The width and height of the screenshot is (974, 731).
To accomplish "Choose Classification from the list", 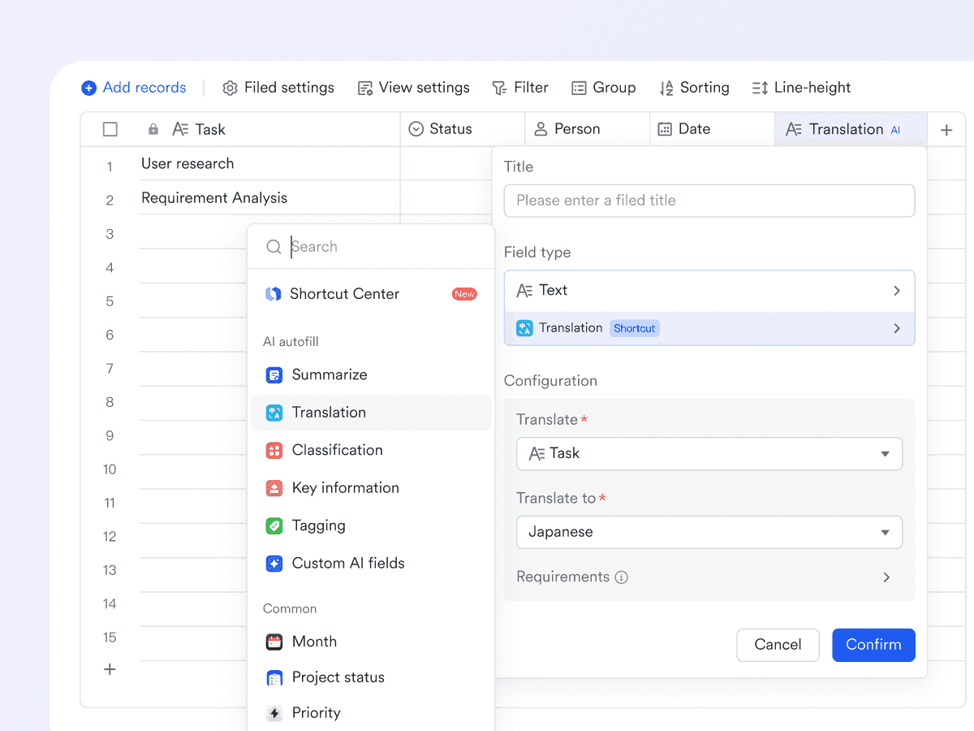I will pos(371,450).
